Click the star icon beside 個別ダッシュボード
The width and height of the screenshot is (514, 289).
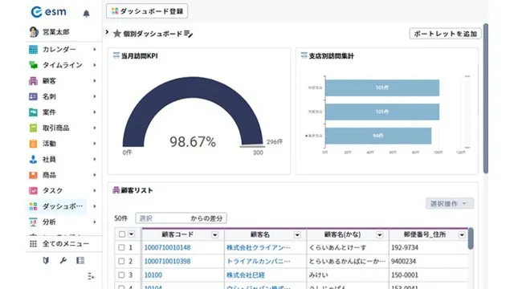click(x=117, y=34)
